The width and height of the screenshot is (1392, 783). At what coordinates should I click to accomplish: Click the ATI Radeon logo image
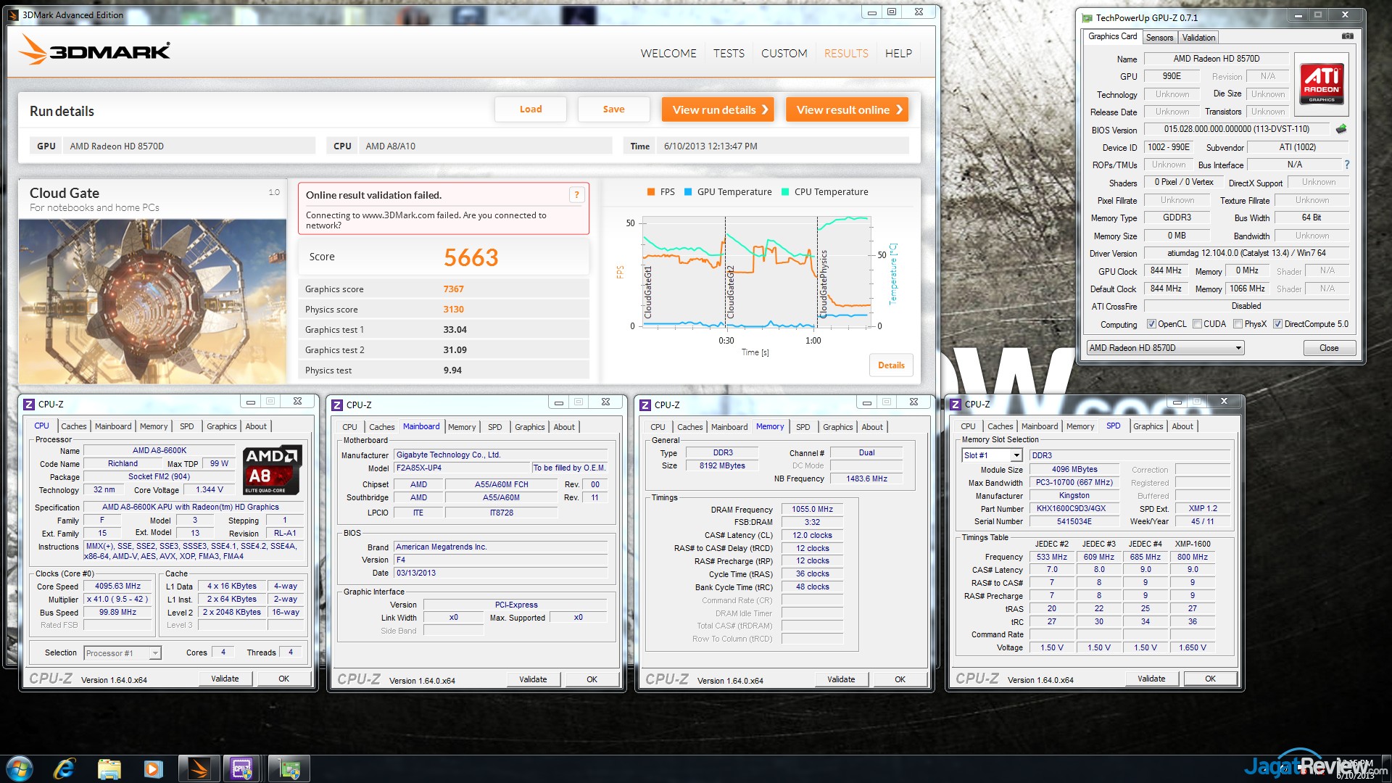pyautogui.click(x=1321, y=84)
